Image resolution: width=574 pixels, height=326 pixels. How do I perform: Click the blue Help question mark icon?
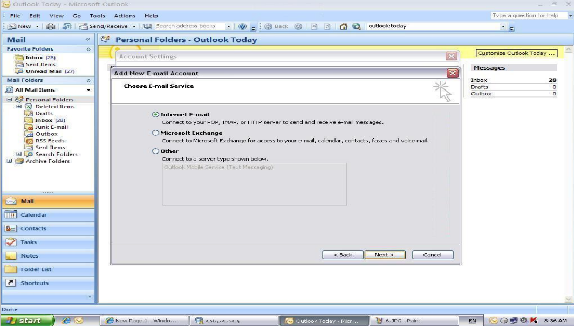pos(242,26)
